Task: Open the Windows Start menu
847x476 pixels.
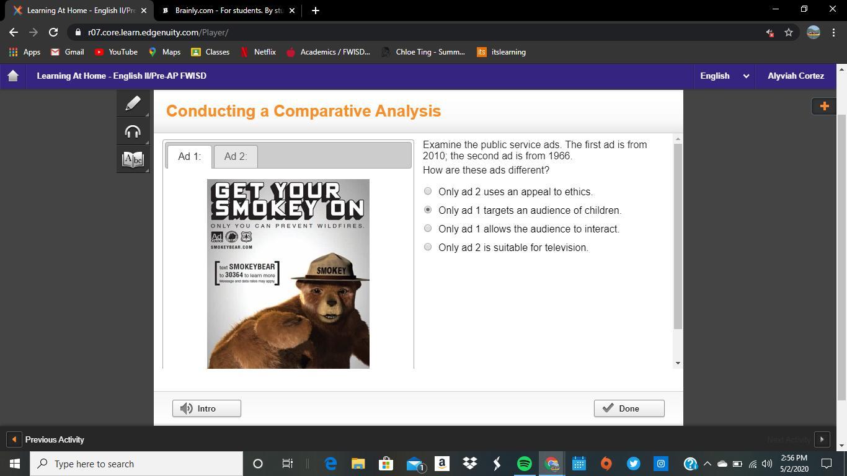Action: (x=14, y=464)
